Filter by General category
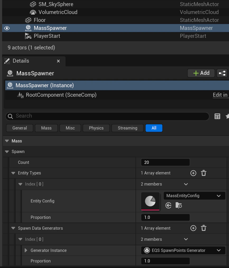 tap(20, 128)
